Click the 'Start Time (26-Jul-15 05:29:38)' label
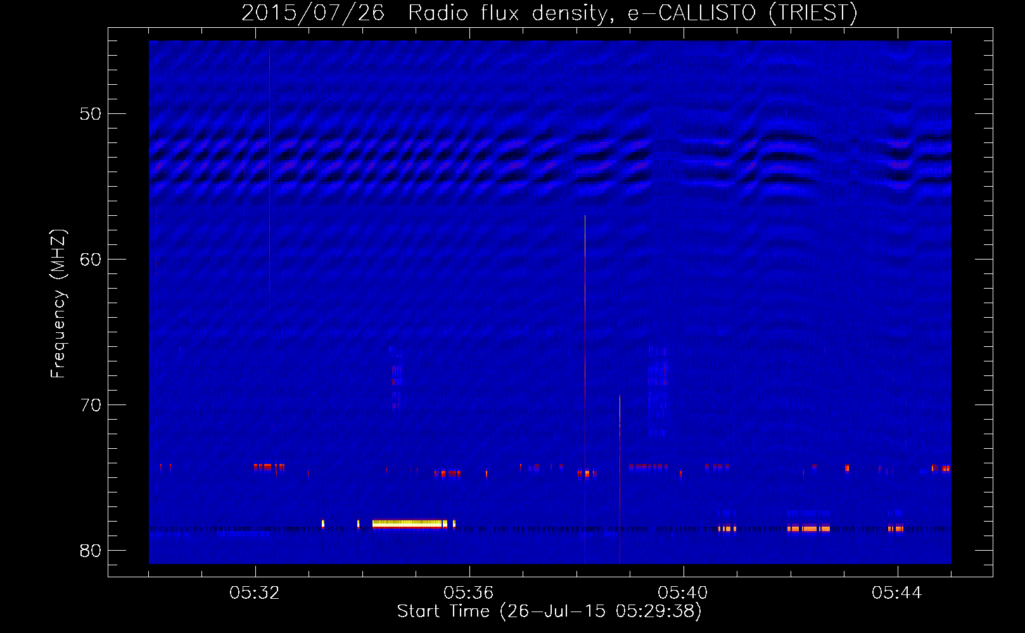 (549, 611)
